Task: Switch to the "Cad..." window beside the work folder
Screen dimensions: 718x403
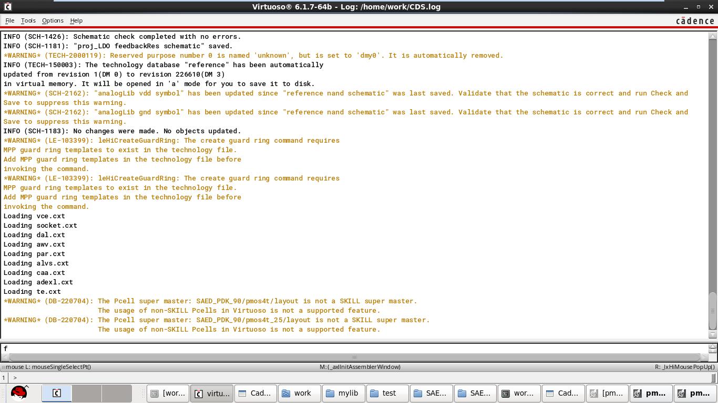Action: tap(255, 393)
